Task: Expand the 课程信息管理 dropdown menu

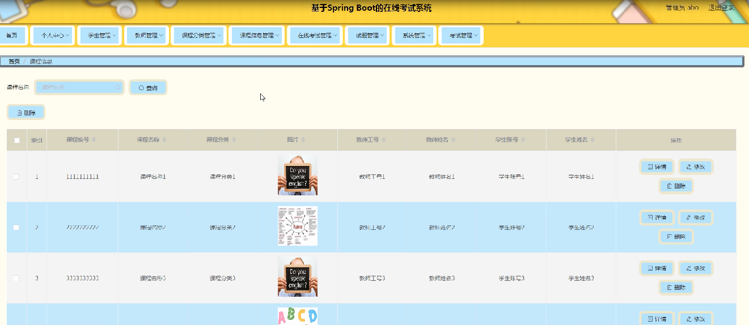Action: click(256, 35)
